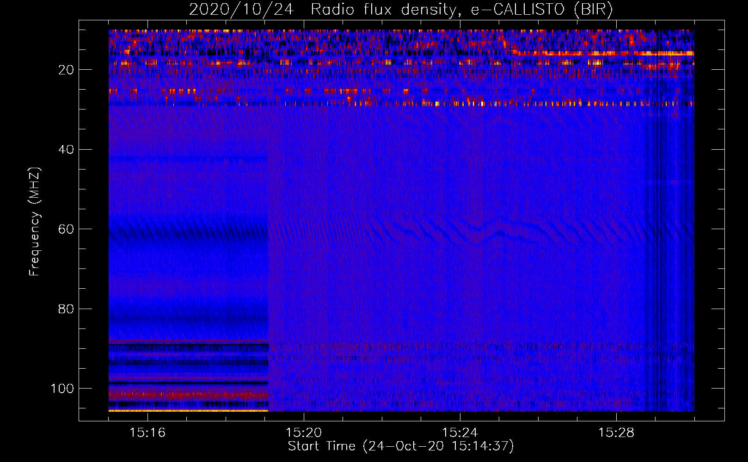Image resolution: width=748 pixels, height=462 pixels.
Task: Click the "Frequency (MHZ)" axis label
Action: [35, 221]
